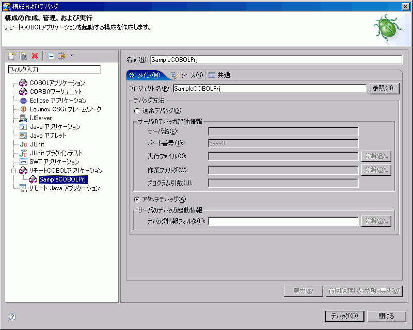Click the help question mark icon

tap(12, 317)
